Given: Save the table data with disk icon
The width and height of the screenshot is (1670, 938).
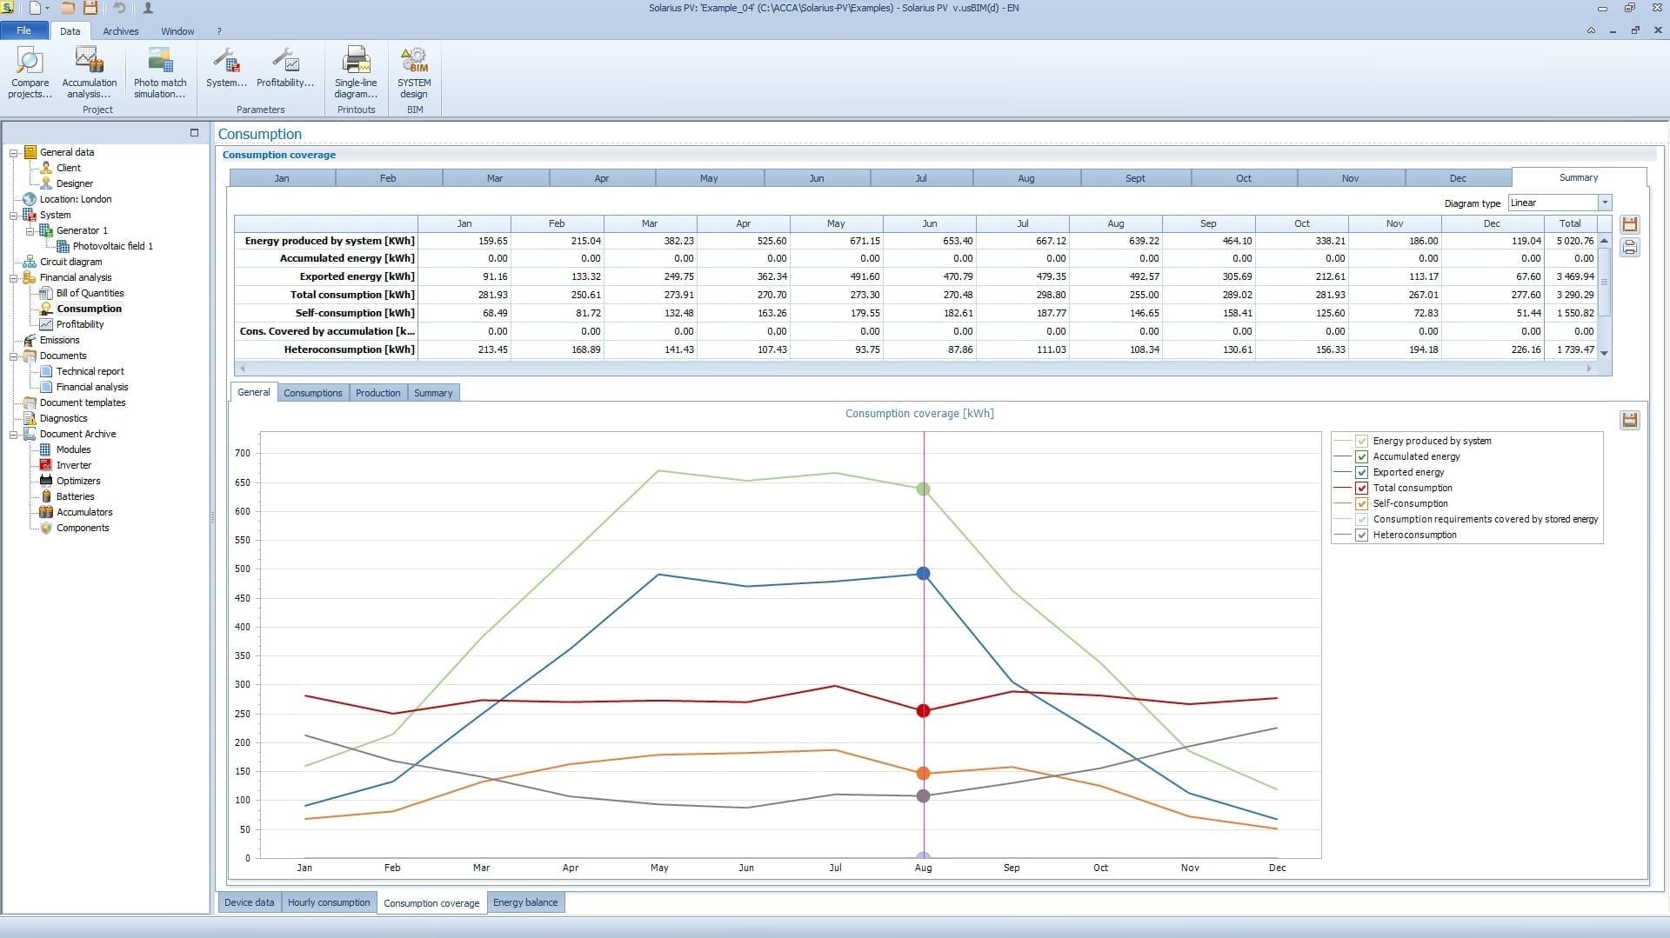Looking at the screenshot, I should pyautogui.click(x=1630, y=224).
